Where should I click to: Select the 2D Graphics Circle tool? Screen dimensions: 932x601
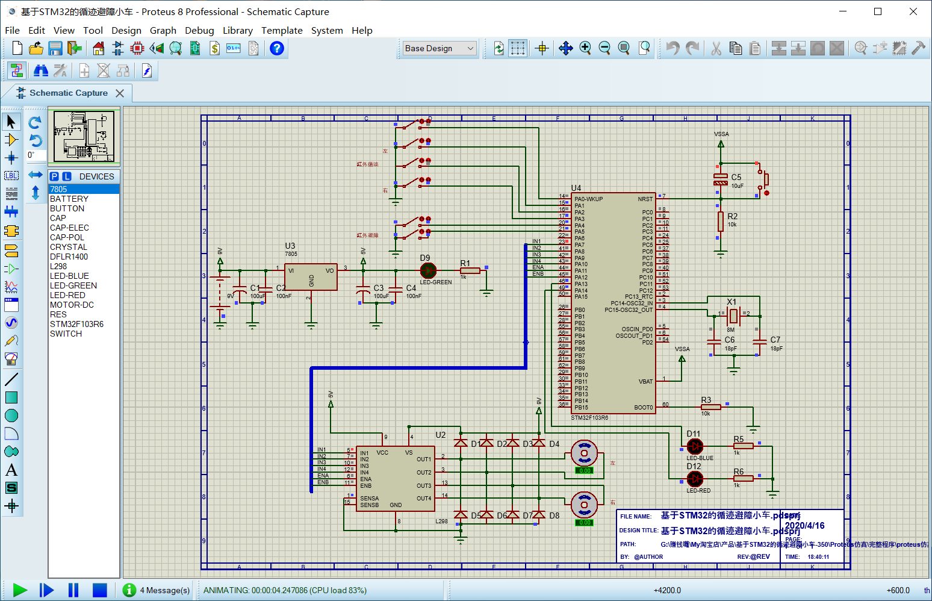pyautogui.click(x=11, y=416)
